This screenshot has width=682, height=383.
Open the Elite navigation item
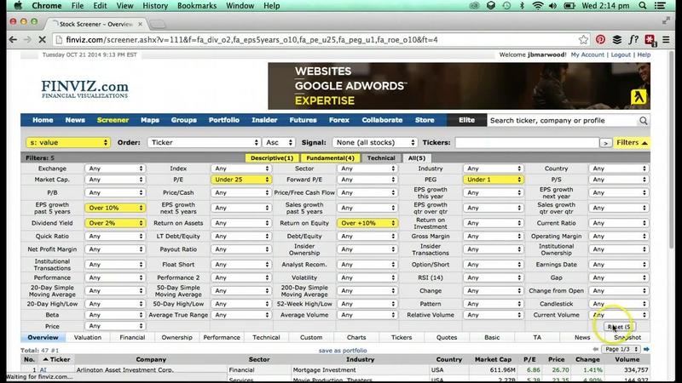(466, 120)
